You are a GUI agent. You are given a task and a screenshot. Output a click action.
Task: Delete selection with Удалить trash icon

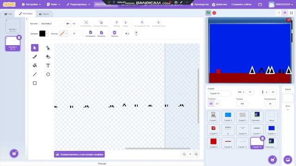(114, 34)
